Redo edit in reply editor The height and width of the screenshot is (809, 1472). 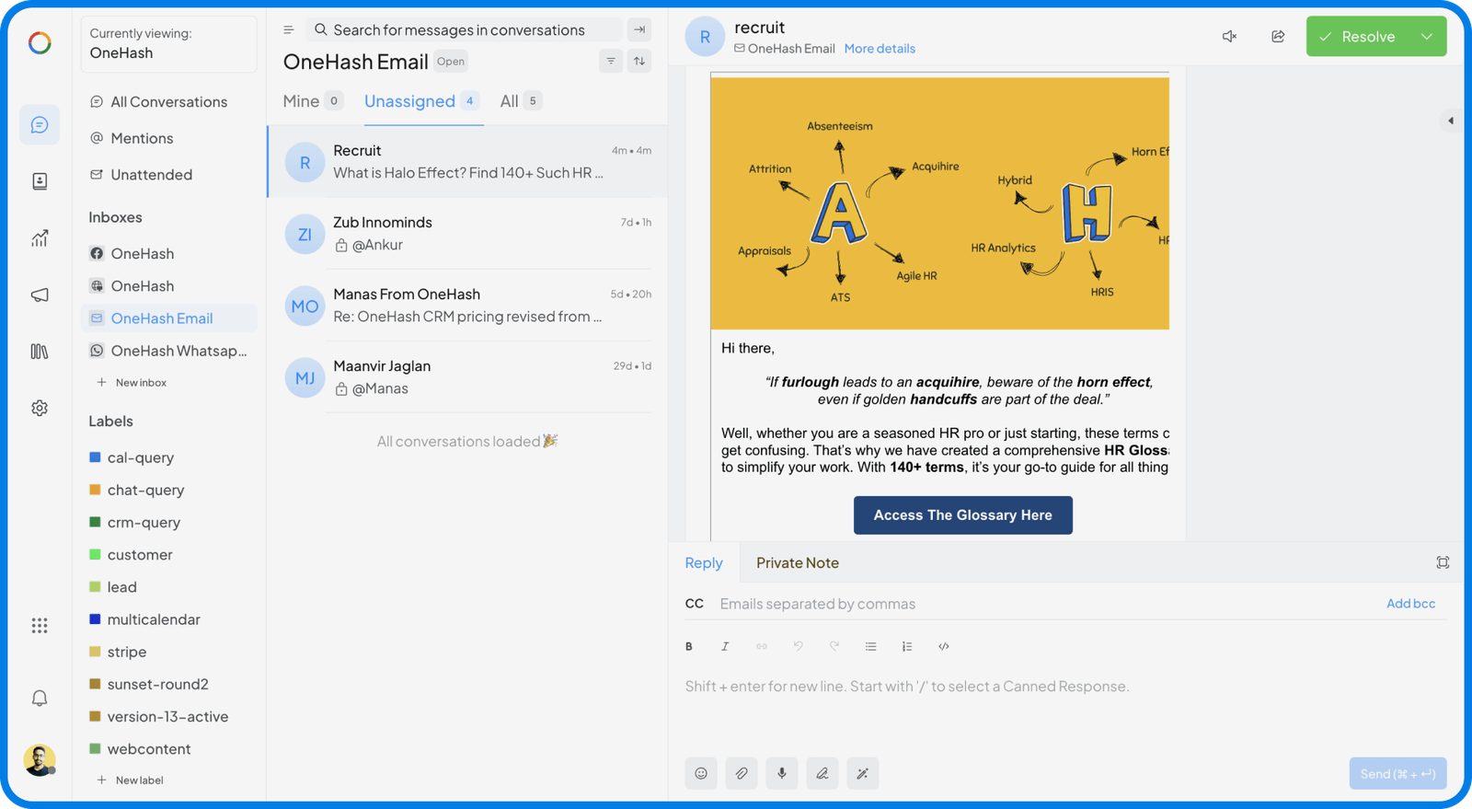tap(834, 646)
